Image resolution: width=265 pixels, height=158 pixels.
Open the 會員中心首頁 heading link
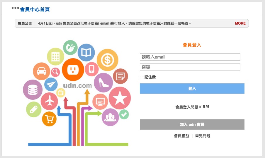pyautogui.click(x=35, y=9)
